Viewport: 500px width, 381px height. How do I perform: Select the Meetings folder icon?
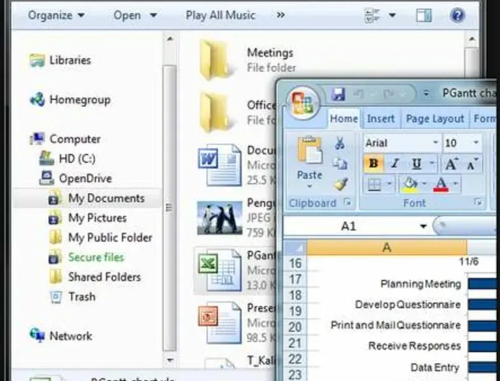[216, 60]
